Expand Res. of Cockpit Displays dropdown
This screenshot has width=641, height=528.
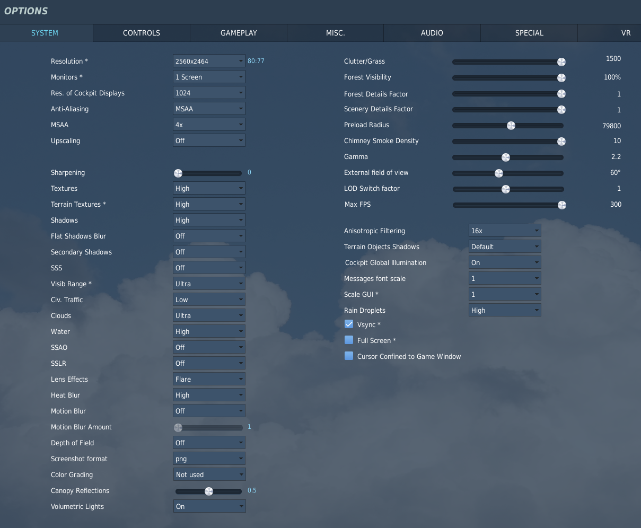[209, 93]
